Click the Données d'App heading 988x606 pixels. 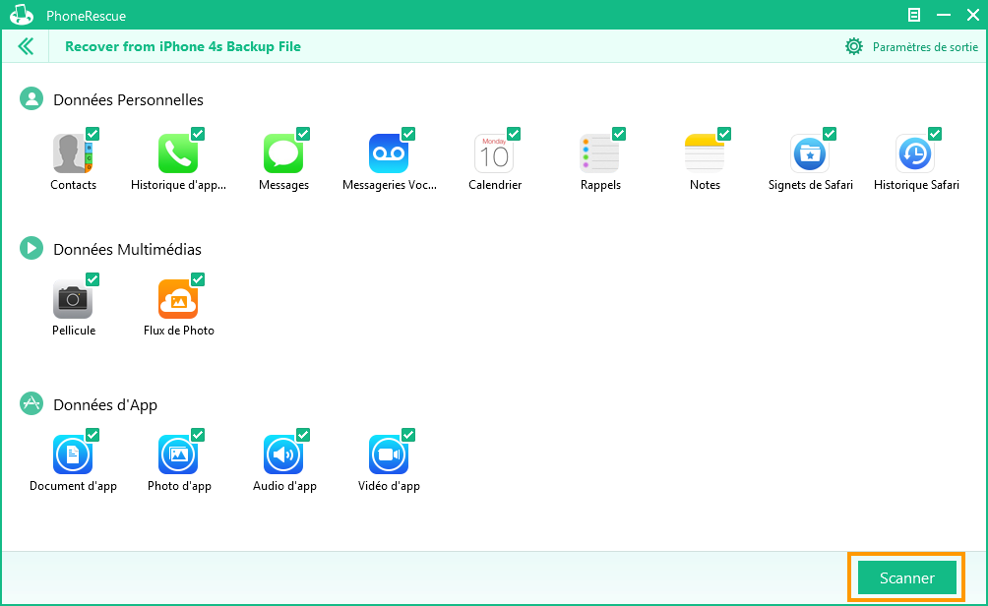point(105,405)
